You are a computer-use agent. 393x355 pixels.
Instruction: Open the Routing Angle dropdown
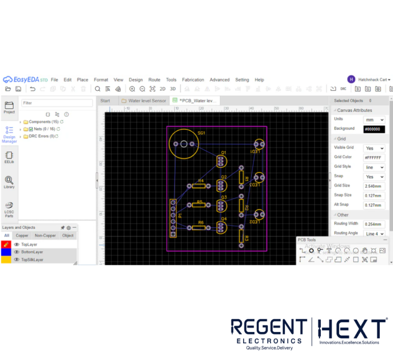click(x=374, y=234)
